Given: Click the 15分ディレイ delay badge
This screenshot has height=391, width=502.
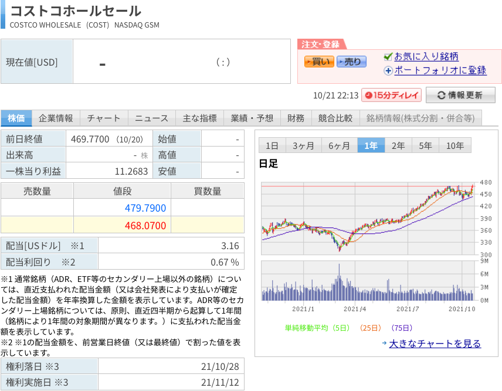Looking at the screenshot, I should [391, 95].
